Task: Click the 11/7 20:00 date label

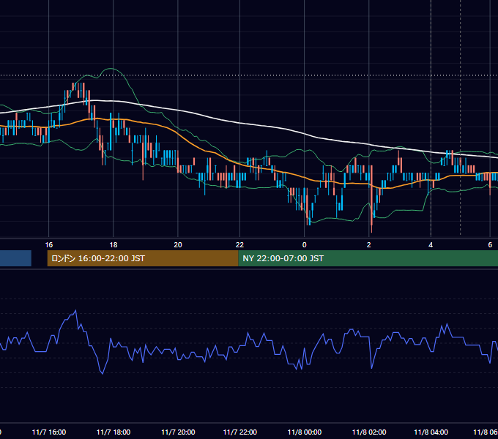Action: (178, 432)
